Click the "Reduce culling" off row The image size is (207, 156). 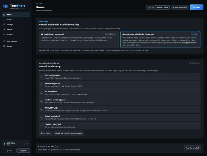pos(120,125)
